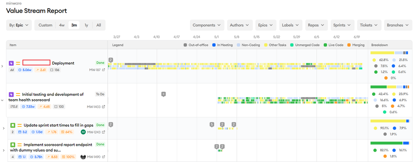Click the 5 comment marker on Update sprint timeline

[212, 125]
